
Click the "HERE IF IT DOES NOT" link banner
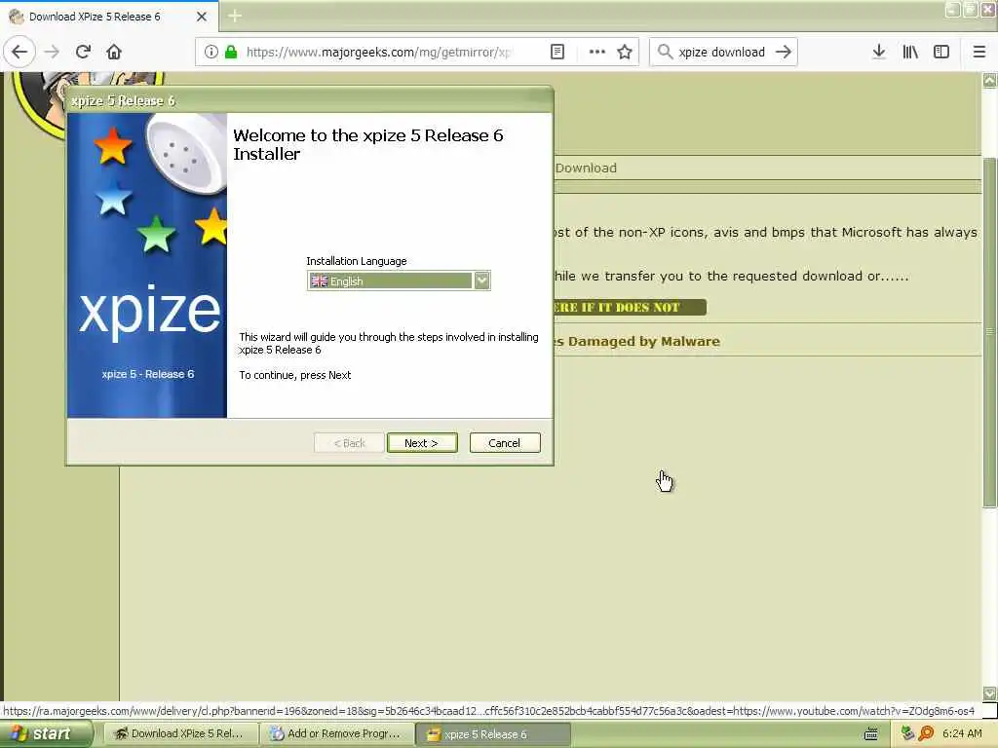(x=630, y=307)
